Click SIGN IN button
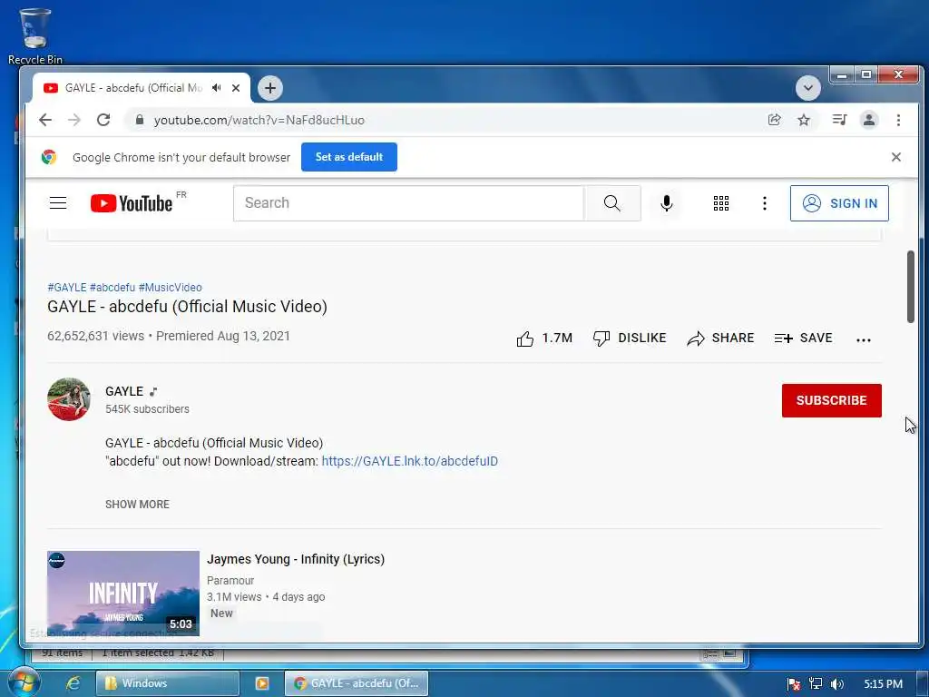The height and width of the screenshot is (697, 929). pyautogui.click(x=839, y=203)
